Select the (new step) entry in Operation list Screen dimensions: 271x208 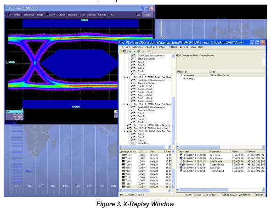[x=189, y=79]
